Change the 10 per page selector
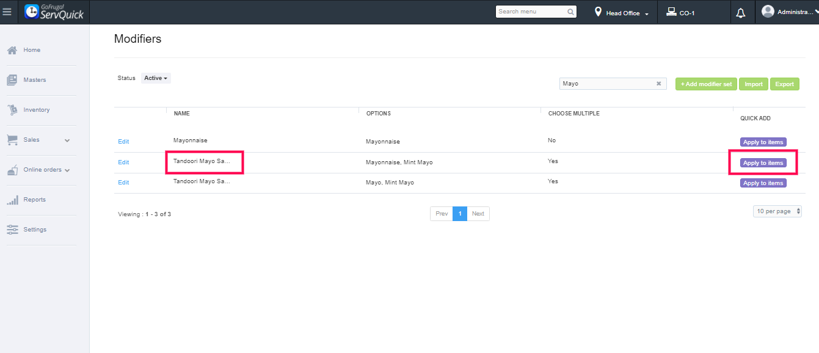 777,211
